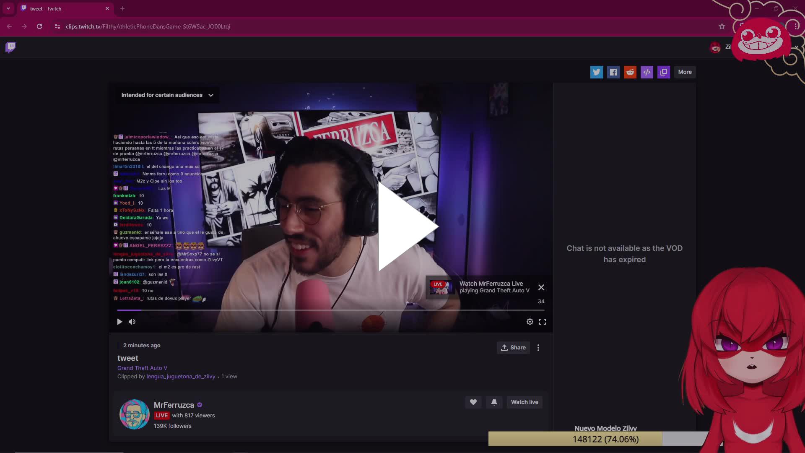Share the clip on Reddit
Image resolution: width=805 pixels, height=453 pixels.
pos(630,72)
